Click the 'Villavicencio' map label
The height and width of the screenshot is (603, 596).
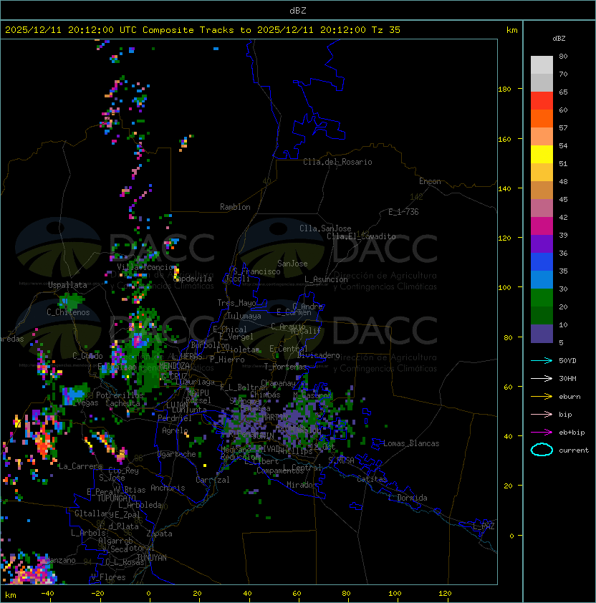[145, 267]
